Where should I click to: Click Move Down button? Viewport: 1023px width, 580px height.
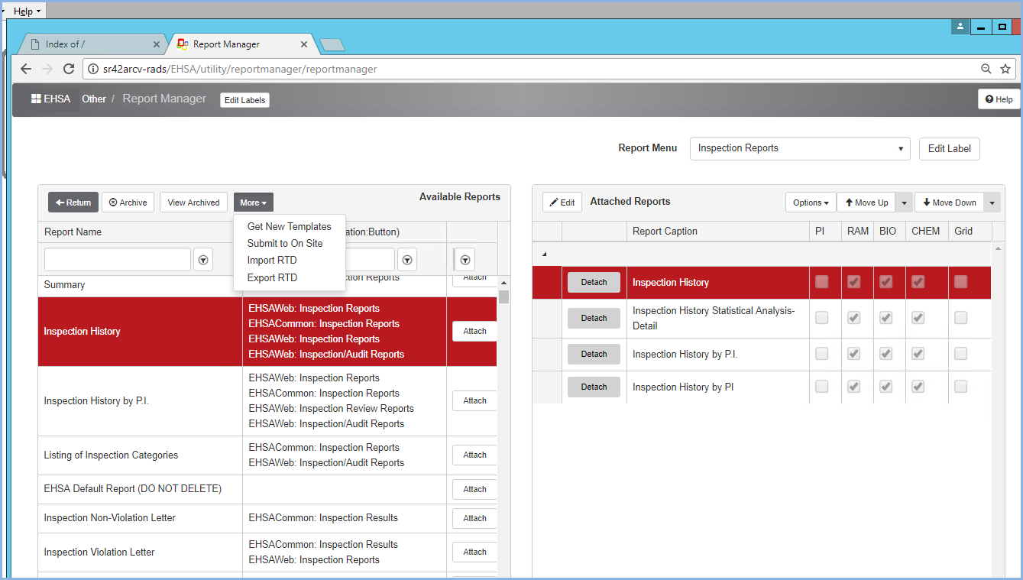[x=949, y=203]
